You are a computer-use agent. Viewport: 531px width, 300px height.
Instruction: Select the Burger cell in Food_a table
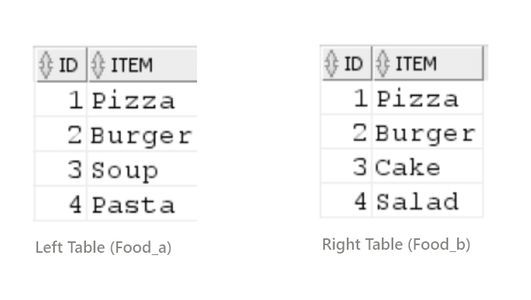[x=142, y=135]
